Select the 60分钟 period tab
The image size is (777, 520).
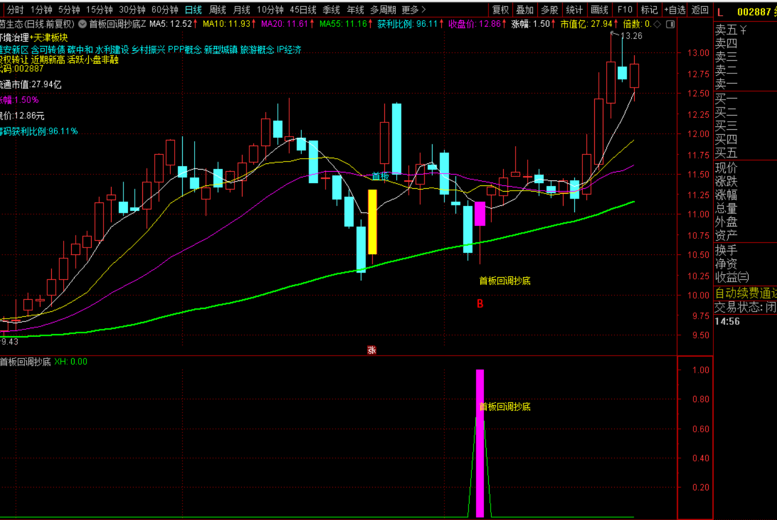165,10
